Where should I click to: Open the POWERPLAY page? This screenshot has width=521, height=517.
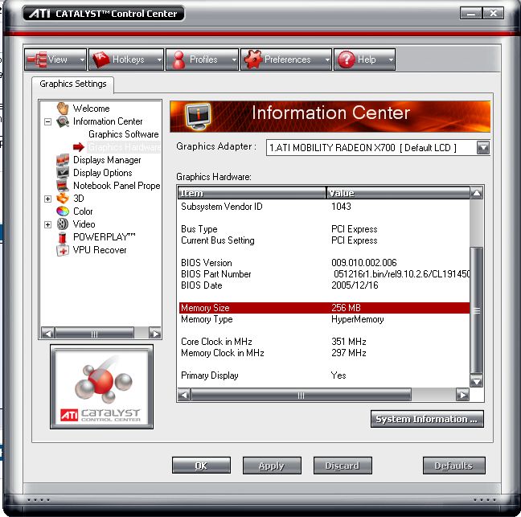tap(104, 237)
